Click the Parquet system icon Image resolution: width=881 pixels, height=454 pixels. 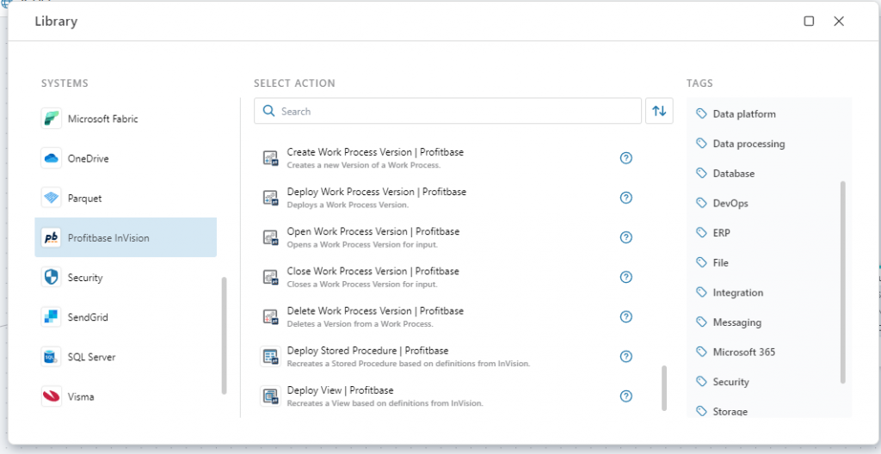[52, 198]
